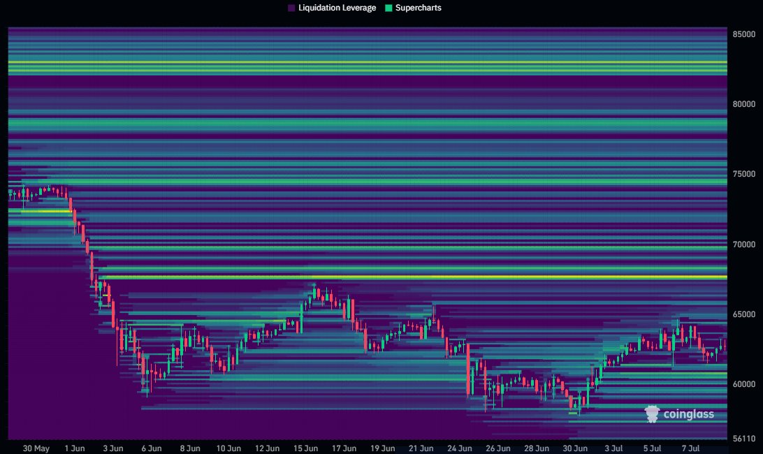Click the 30 May date marker
The width and height of the screenshot is (763, 454).
click(x=36, y=448)
